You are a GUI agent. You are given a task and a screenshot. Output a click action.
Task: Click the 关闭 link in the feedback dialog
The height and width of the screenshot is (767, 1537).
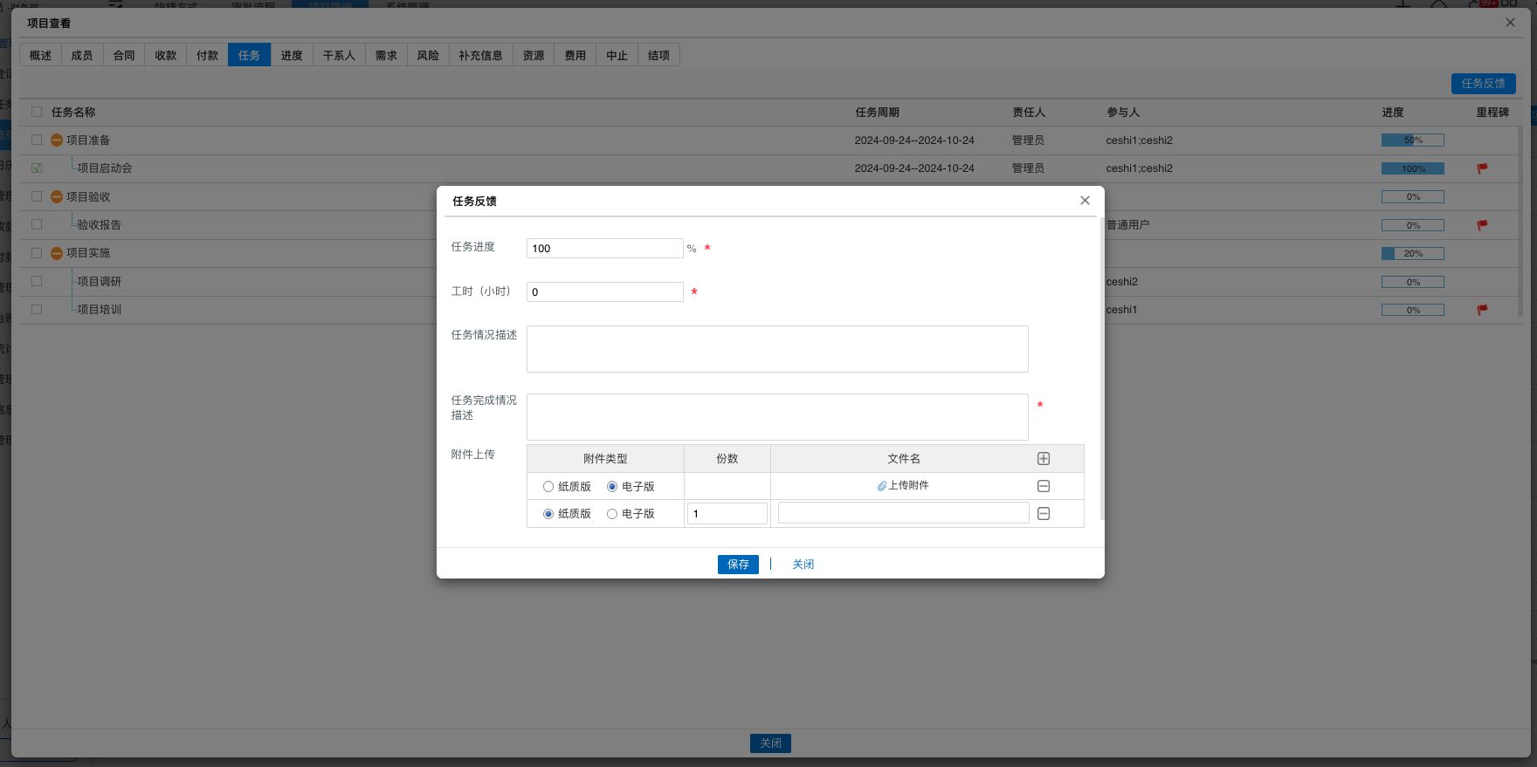pos(803,565)
